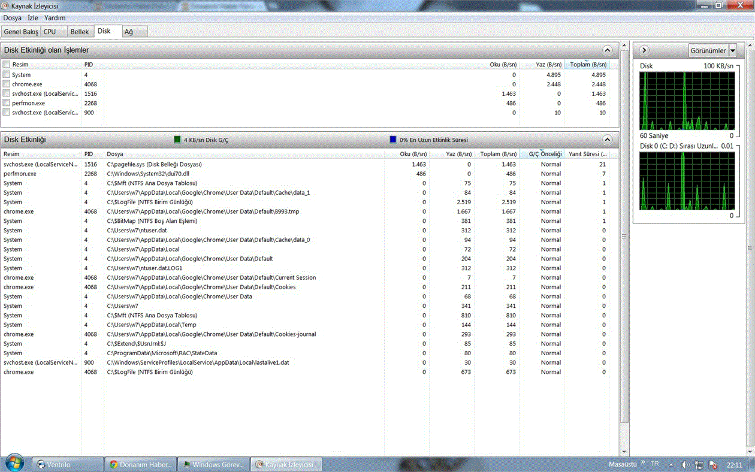Image resolution: width=755 pixels, height=472 pixels.
Task: Click the volume speaker tray icon
Action: coord(685,465)
